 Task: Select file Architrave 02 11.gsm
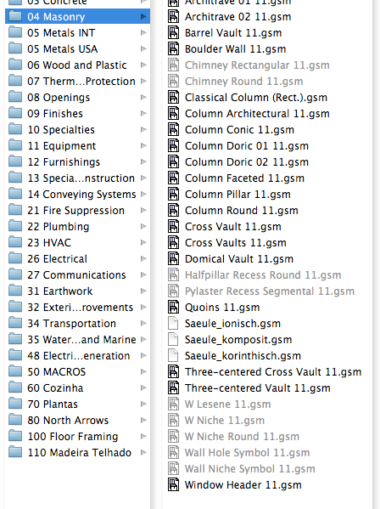[237, 17]
